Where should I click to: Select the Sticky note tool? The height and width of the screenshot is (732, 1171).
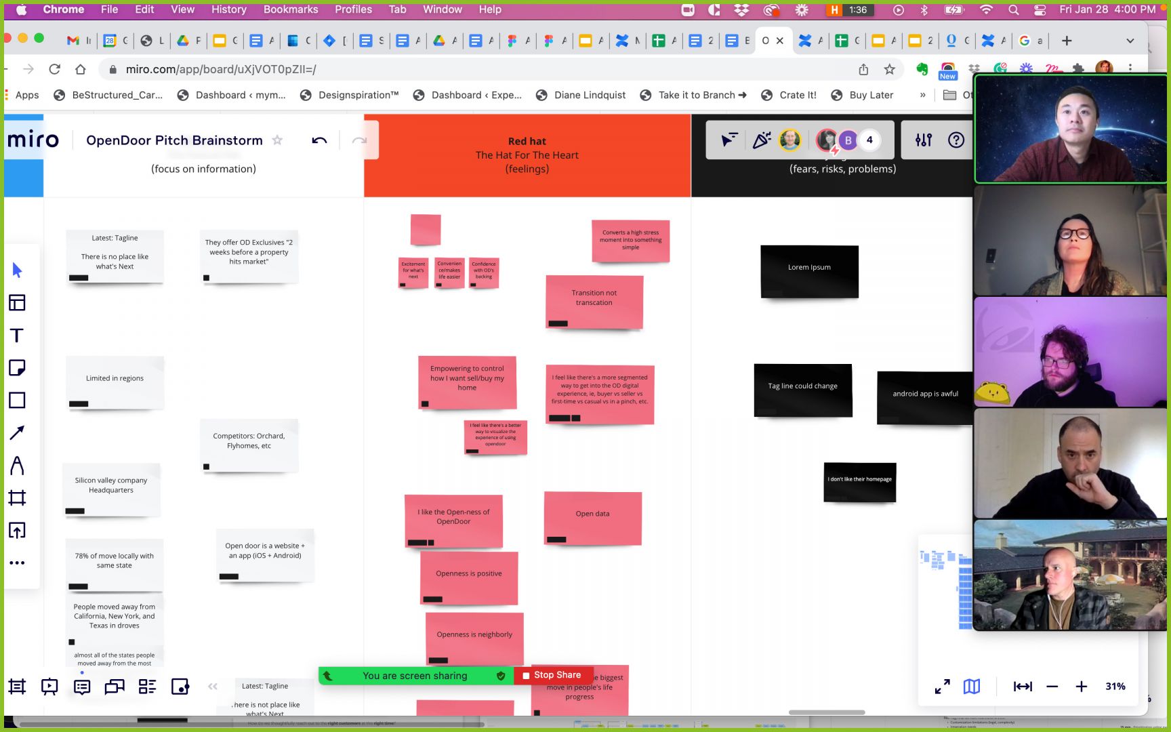pyautogui.click(x=18, y=368)
